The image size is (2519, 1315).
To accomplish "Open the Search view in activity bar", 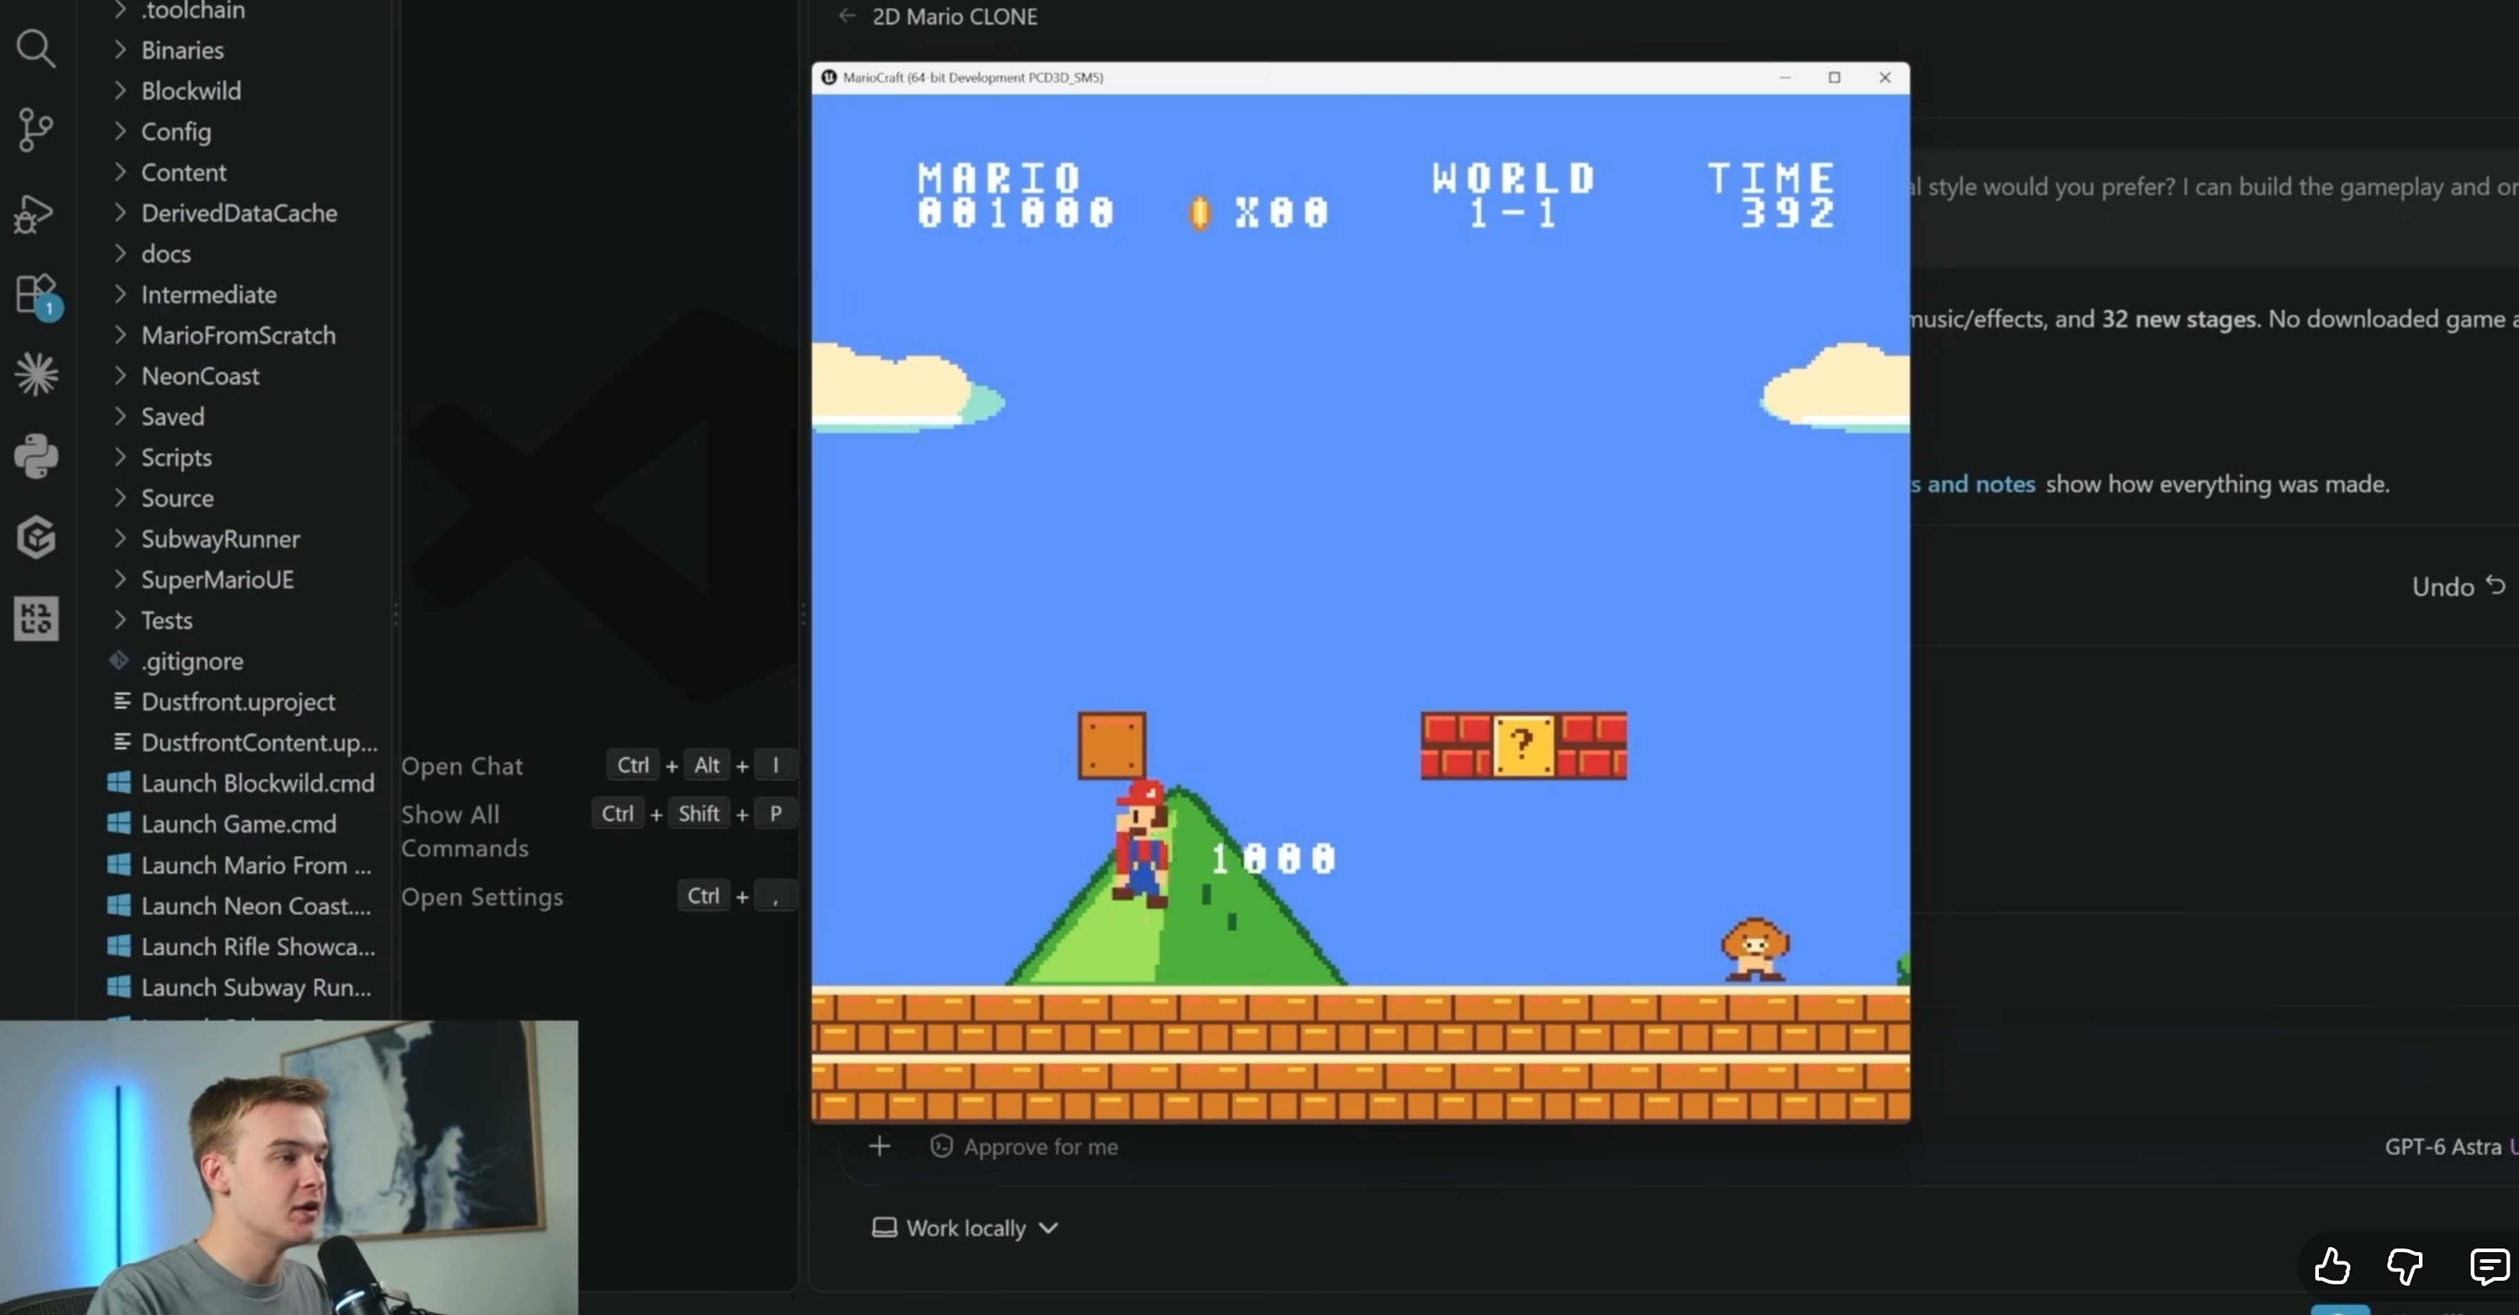I will (36, 48).
